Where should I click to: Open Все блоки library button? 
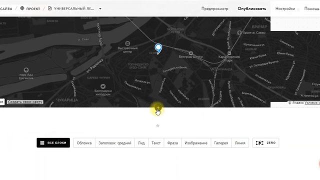coord(53,142)
